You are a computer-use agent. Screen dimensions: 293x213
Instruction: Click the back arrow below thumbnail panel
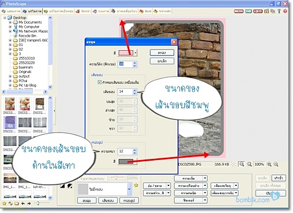pos(23,203)
